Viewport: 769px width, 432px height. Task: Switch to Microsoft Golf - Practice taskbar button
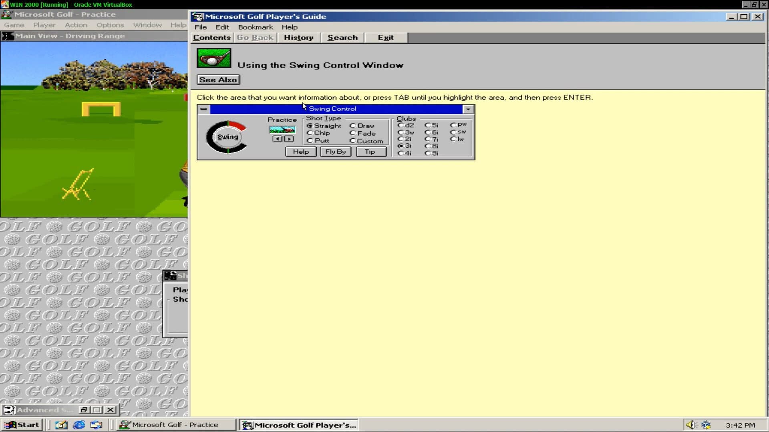click(175, 425)
